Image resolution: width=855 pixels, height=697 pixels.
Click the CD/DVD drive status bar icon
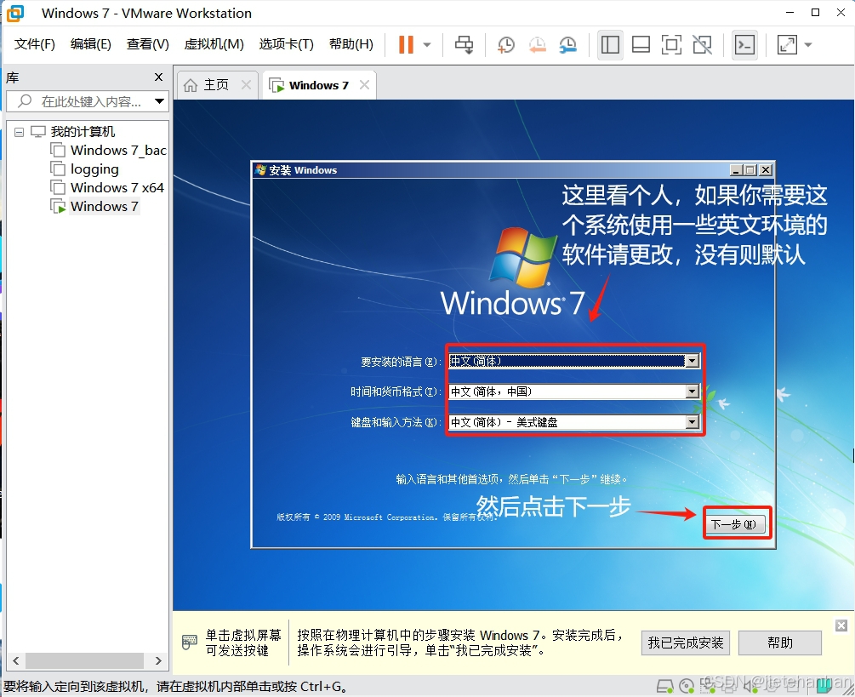[687, 686]
